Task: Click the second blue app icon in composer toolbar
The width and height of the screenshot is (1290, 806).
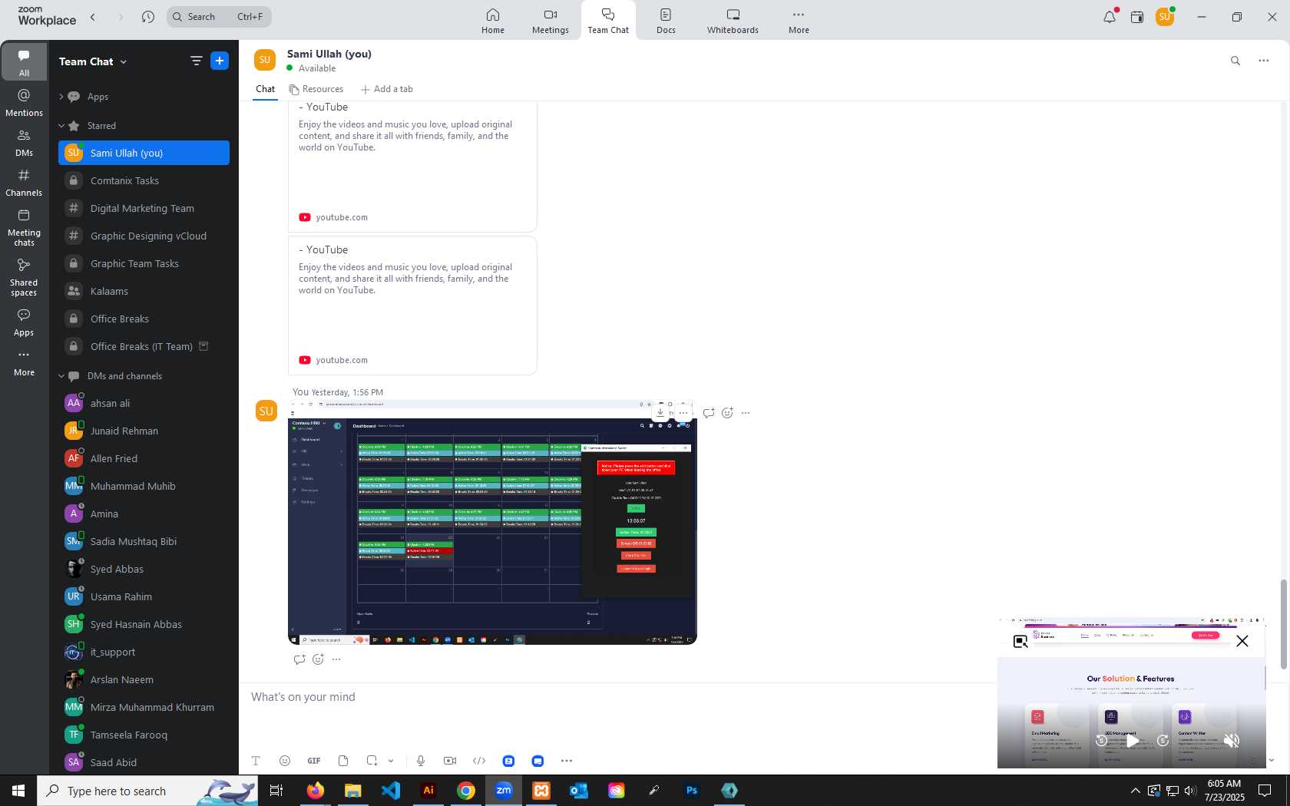Action: [538, 761]
